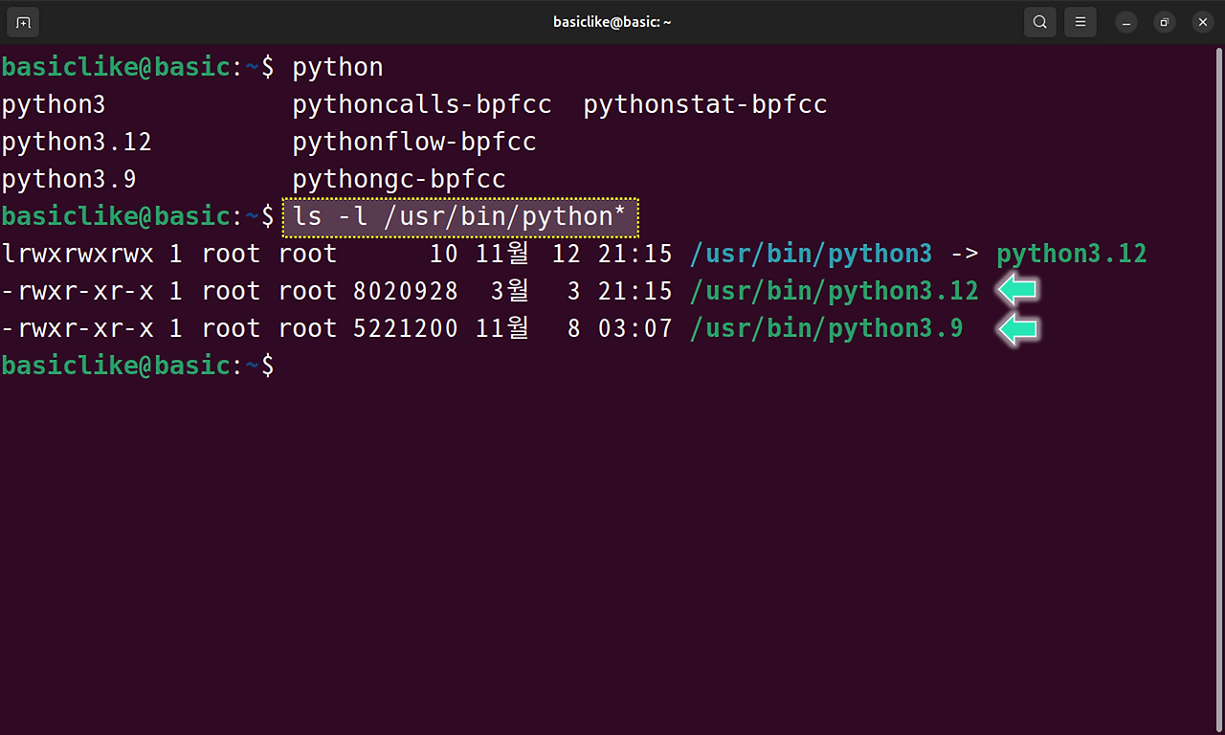Click the timestamp 03:07
This screenshot has width=1225, height=735.
[635, 329]
